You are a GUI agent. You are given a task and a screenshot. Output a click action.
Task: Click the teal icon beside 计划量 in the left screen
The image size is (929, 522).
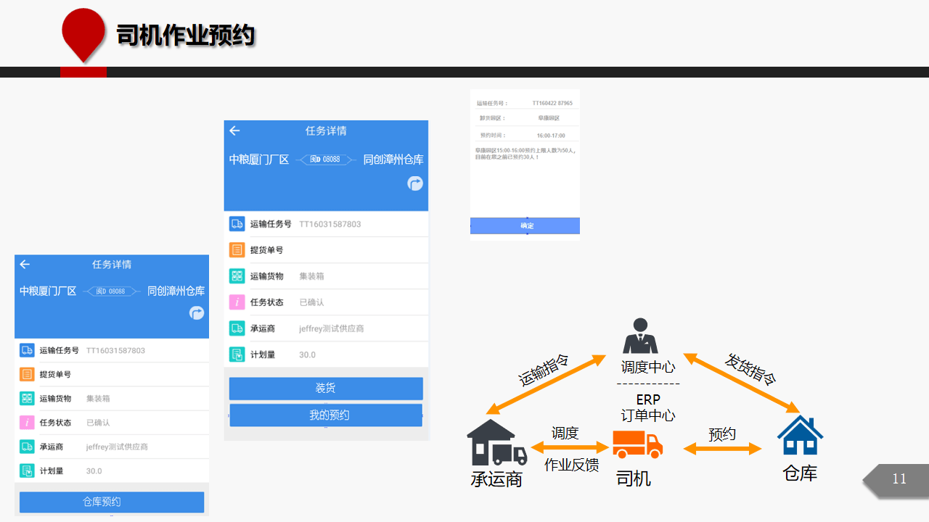click(27, 471)
